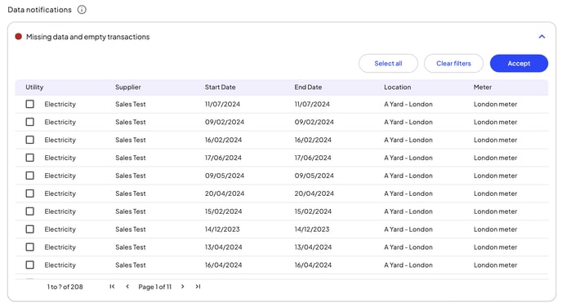
Task: Tick the checkbox for the 14/12/2023 row
Action: tap(30, 229)
